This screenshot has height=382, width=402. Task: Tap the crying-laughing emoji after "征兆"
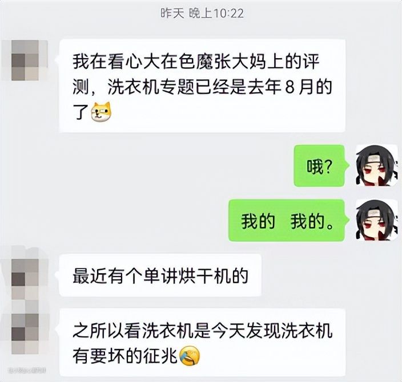point(190,356)
